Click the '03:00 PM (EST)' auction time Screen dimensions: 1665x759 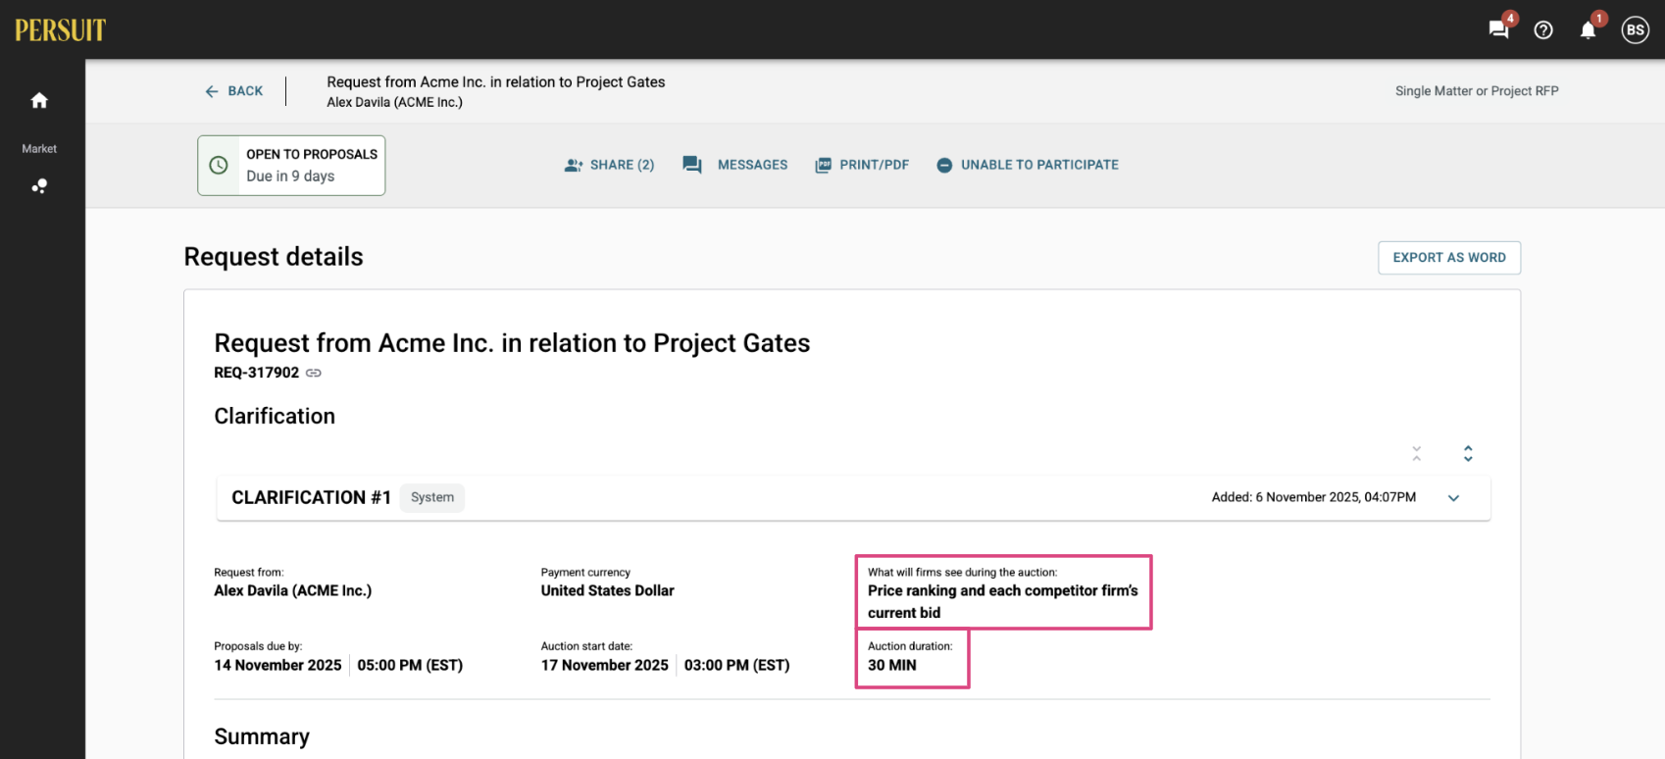pyautogui.click(x=737, y=665)
